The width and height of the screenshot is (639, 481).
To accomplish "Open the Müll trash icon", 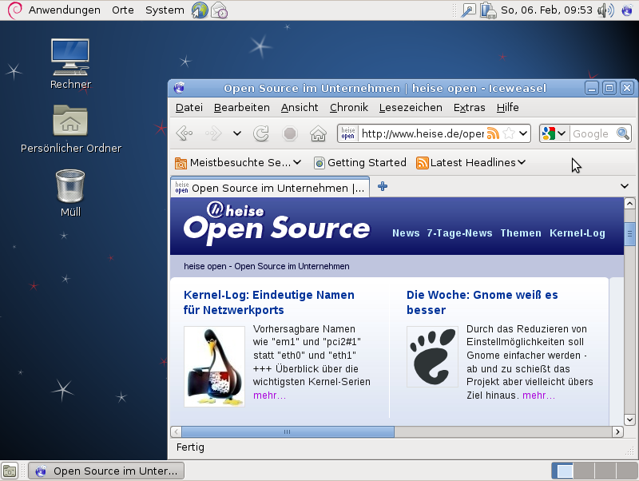I will tap(70, 193).
